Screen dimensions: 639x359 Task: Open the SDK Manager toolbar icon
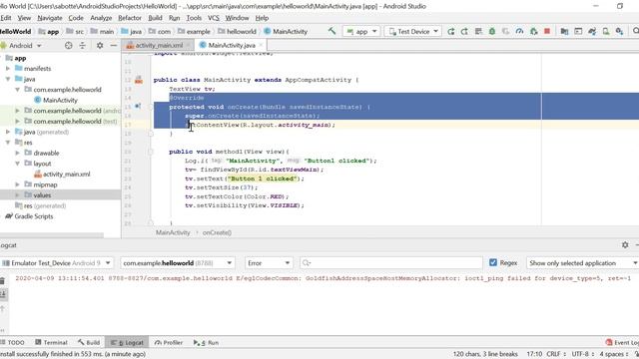click(x=619, y=31)
